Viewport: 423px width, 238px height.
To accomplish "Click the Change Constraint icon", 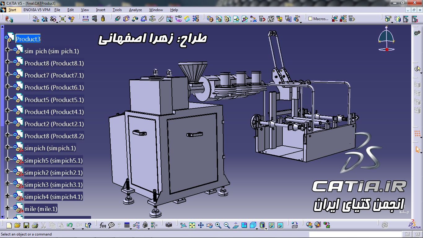I will pos(187,19).
